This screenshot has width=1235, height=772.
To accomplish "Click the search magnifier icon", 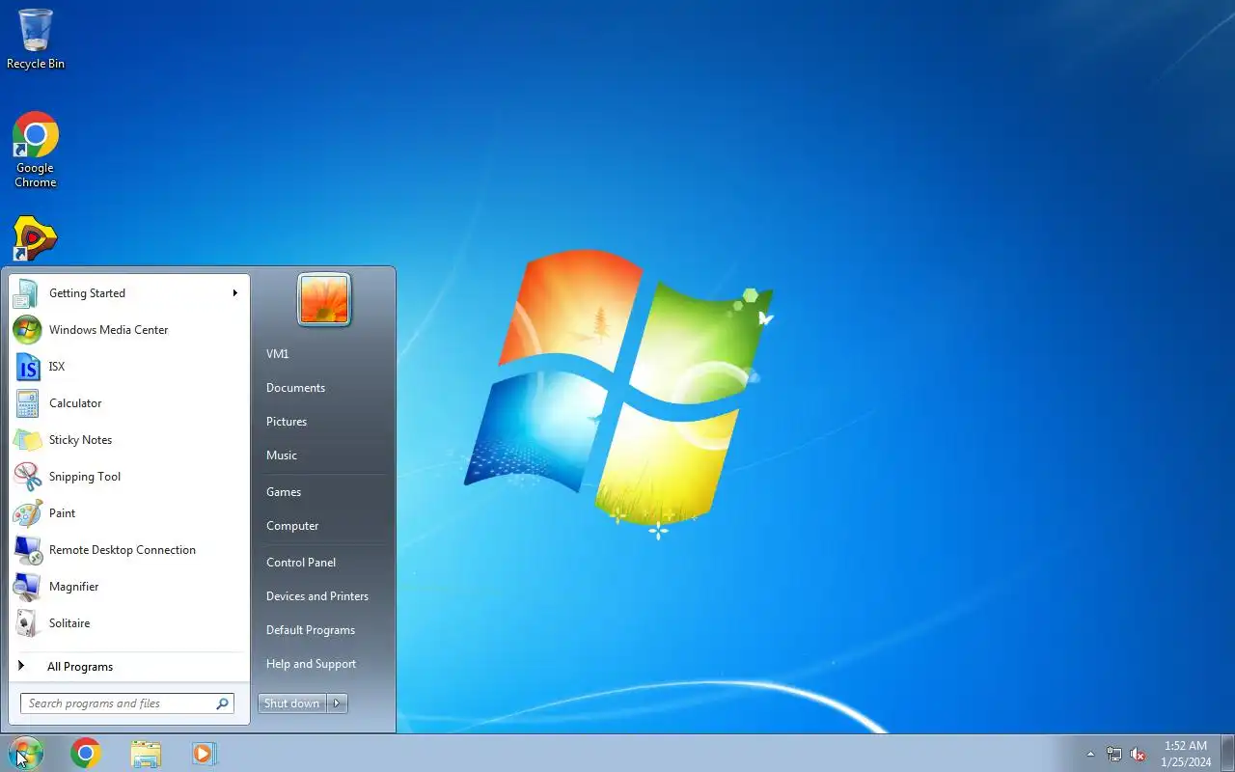I will (x=222, y=703).
